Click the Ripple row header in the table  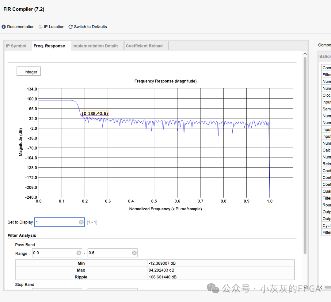pos(81,277)
